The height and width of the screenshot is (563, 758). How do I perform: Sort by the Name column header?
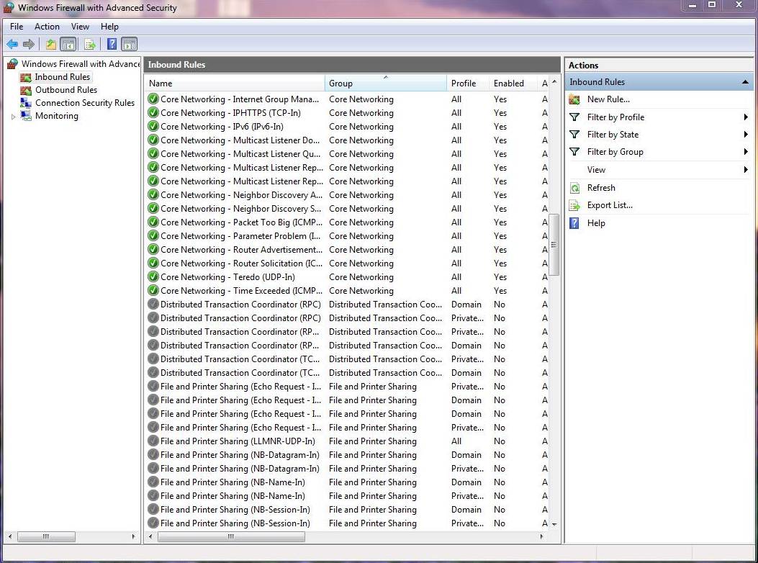coord(235,84)
